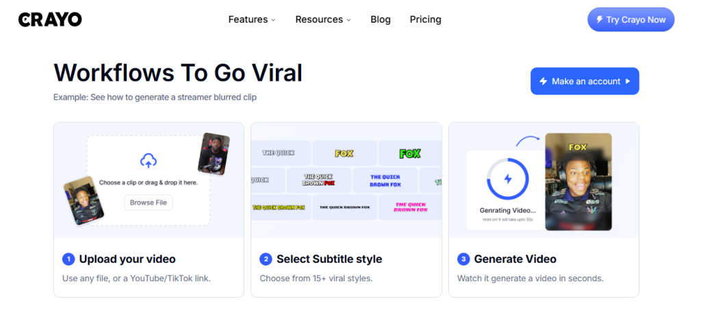The image size is (701, 325).
Task: Click the circular generating progress ring
Action: pos(507,179)
